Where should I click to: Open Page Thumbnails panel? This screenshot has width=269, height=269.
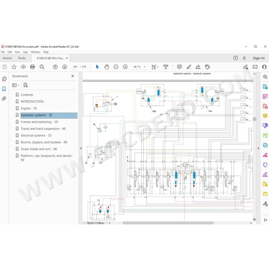tap(4, 79)
